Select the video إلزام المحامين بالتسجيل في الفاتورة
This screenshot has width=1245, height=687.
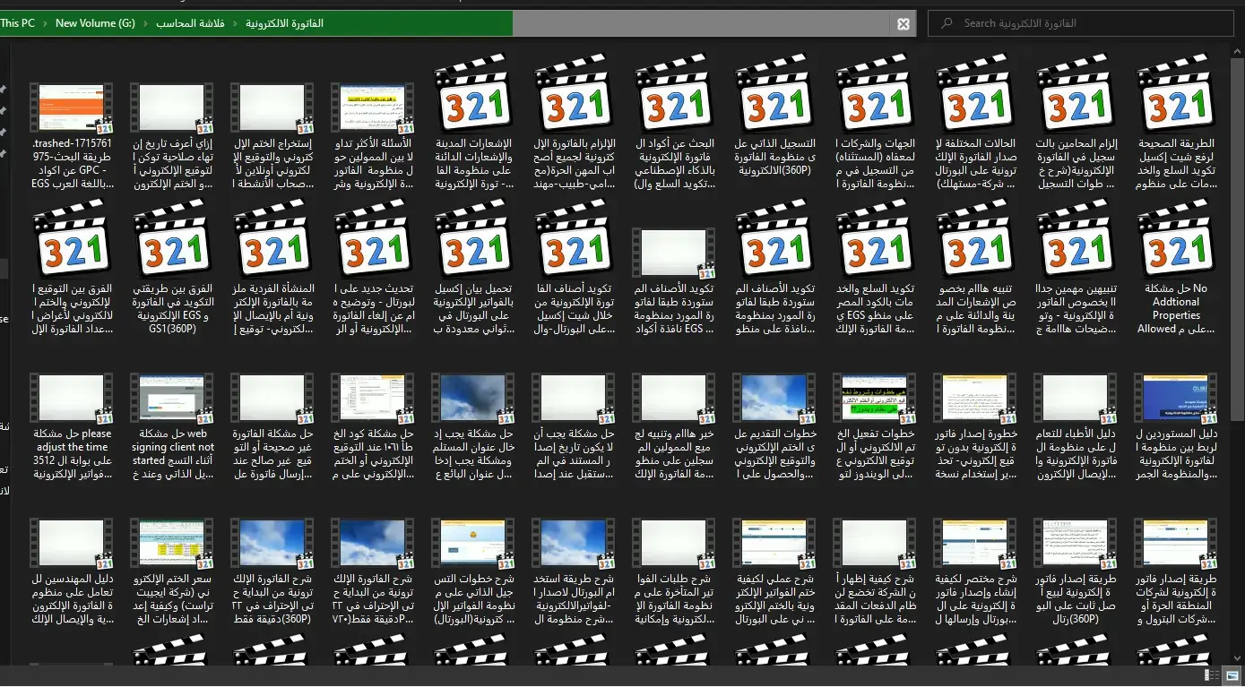[1076, 123]
